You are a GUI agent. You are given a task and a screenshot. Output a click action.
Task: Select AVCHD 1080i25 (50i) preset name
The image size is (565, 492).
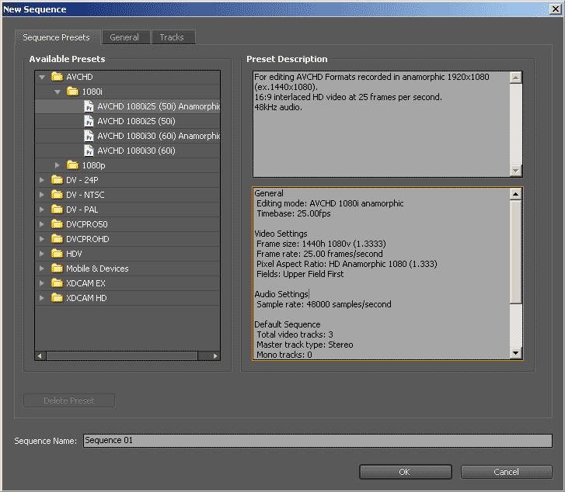pos(136,121)
